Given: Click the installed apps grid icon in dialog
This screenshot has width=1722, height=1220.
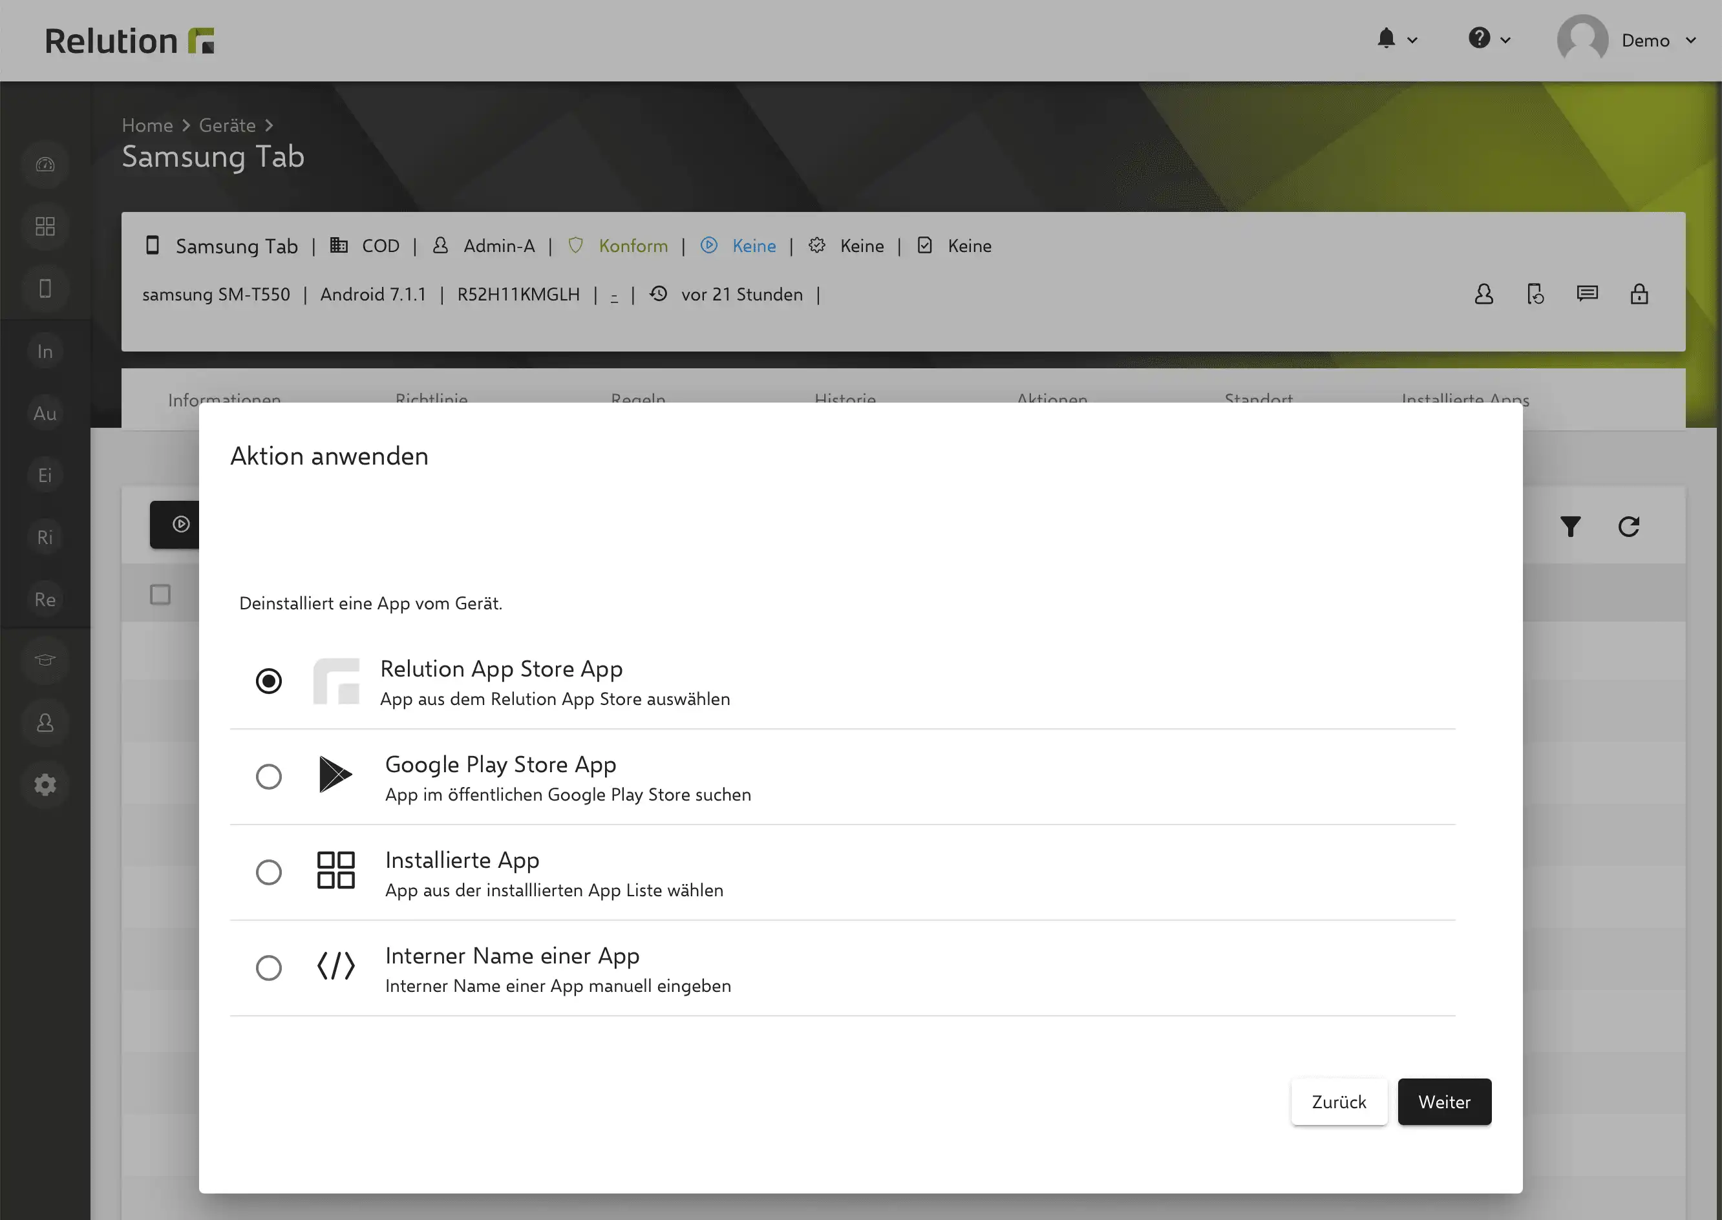Looking at the screenshot, I should pos(335,870).
